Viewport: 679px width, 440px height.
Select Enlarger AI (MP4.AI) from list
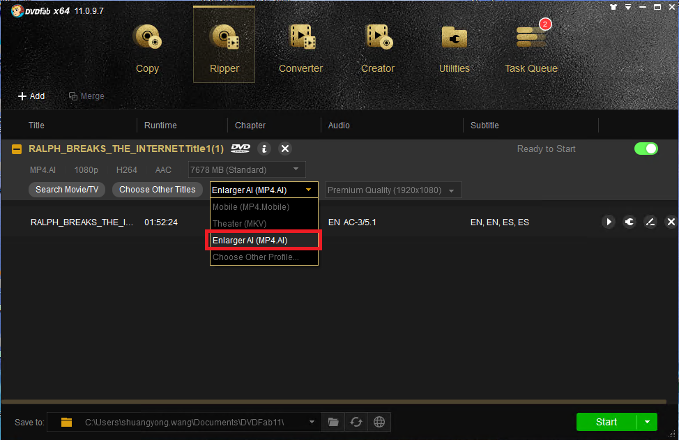(264, 241)
